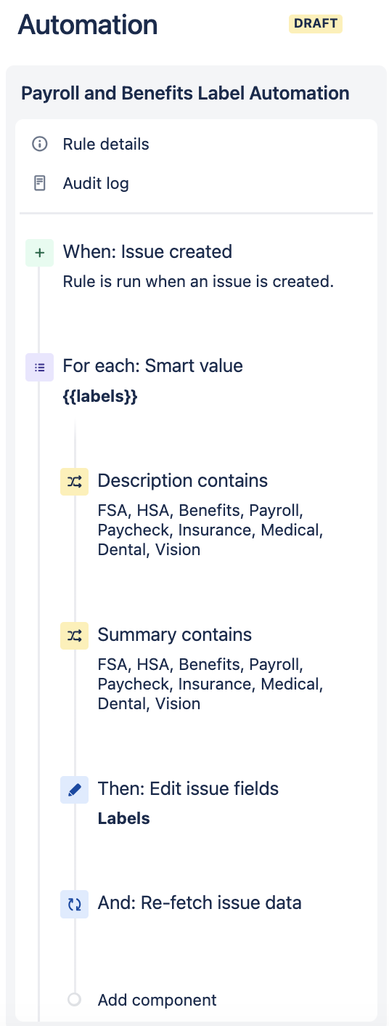The height and width of the screenshot is (1026, 389).
Task: Open And: Re-fetch issue data action
Action: pyautogui.click(x=200, y=903)
